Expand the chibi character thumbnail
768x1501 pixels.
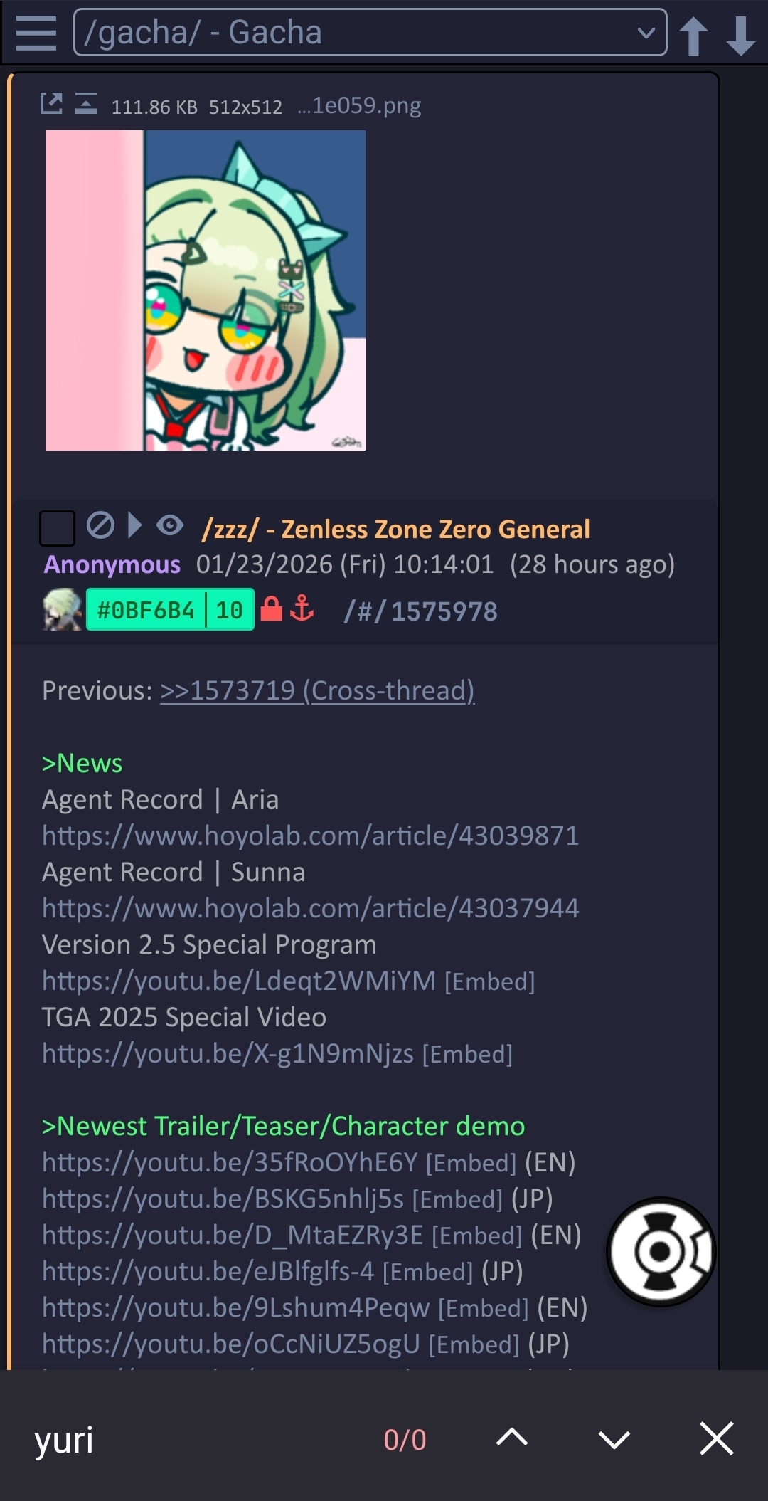[x=206, y=290]
